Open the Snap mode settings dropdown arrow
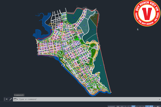The width and height of the screenshot is (161, 107). 125,106
